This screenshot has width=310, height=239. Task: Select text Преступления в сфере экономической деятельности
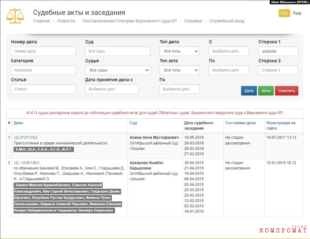(60, 143)
